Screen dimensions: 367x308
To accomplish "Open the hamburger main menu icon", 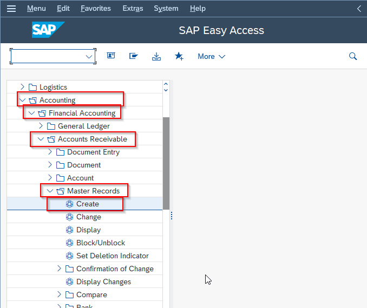I will (11, 9).
